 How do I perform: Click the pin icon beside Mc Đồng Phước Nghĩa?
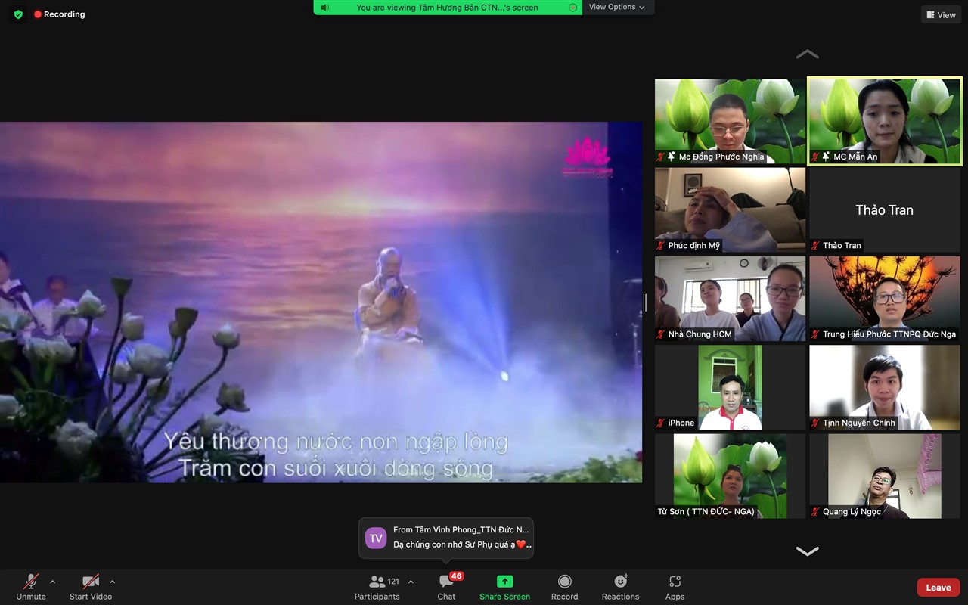(672, 157)
